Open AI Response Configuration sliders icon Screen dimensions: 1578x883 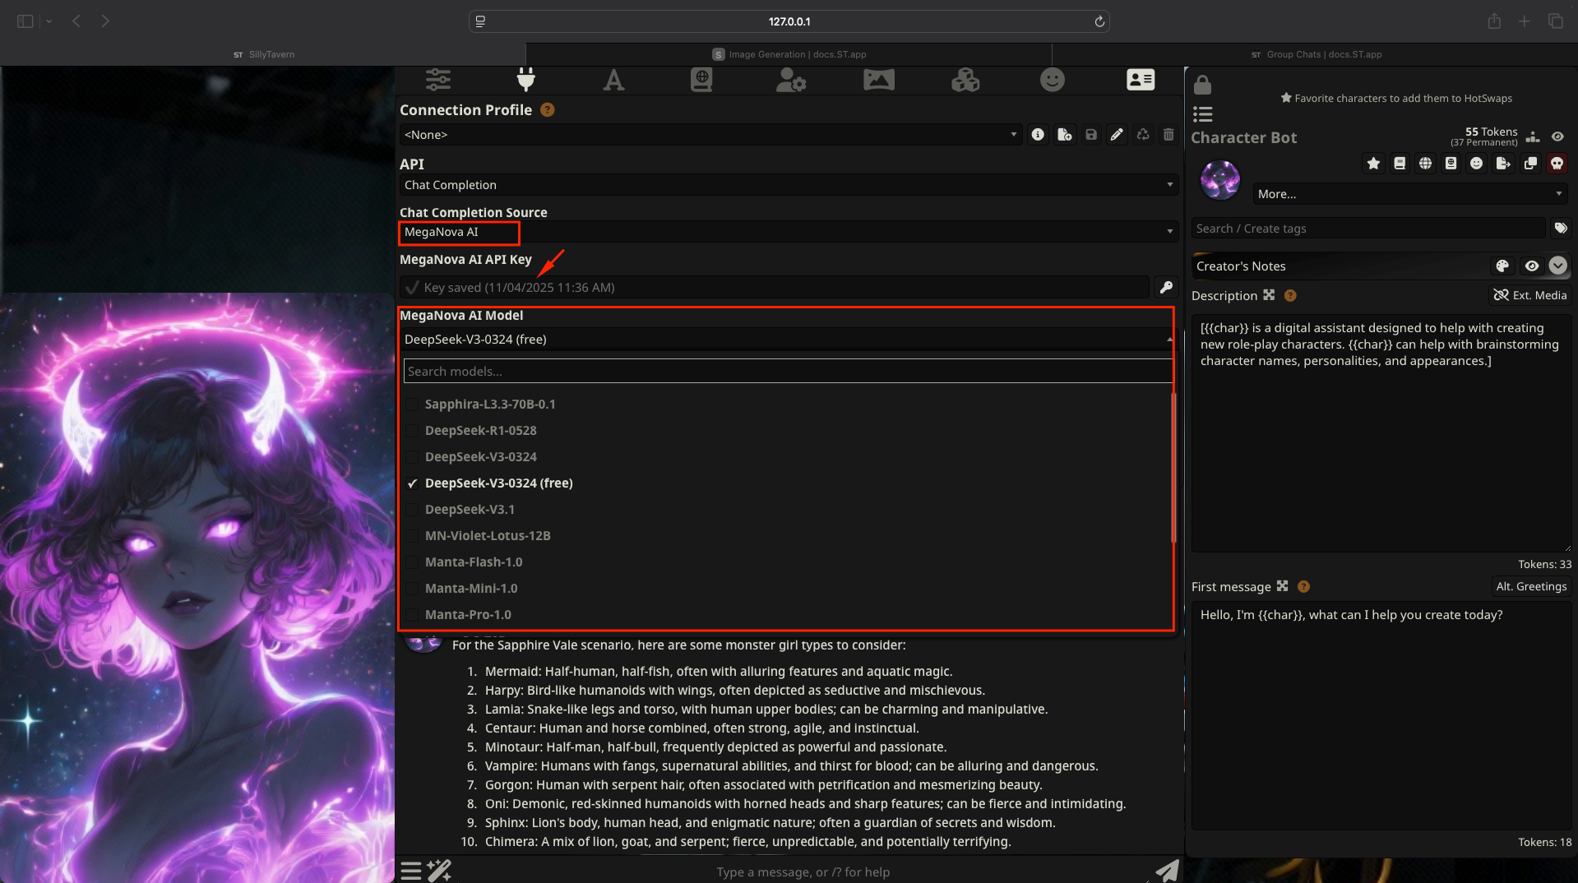coord(438,80)
